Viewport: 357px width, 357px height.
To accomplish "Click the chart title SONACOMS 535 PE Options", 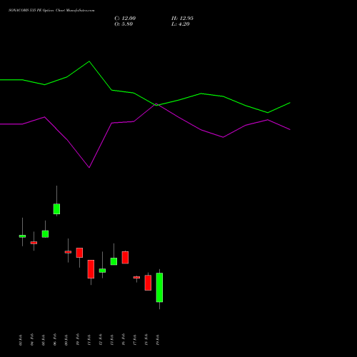I will [x=31, y=11].
